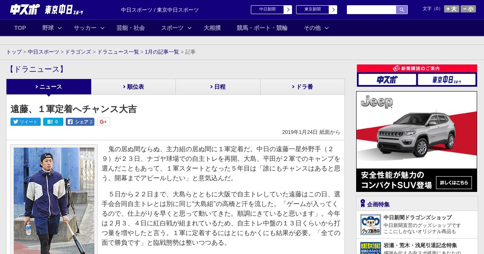Click the 企画特集 sidebar heading
484x254 pixels.
378,204
